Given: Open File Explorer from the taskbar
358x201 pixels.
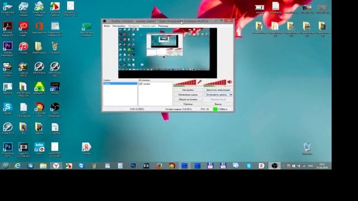Looking at the screenshot, I should pyautogui.click(x=43, y=166).
